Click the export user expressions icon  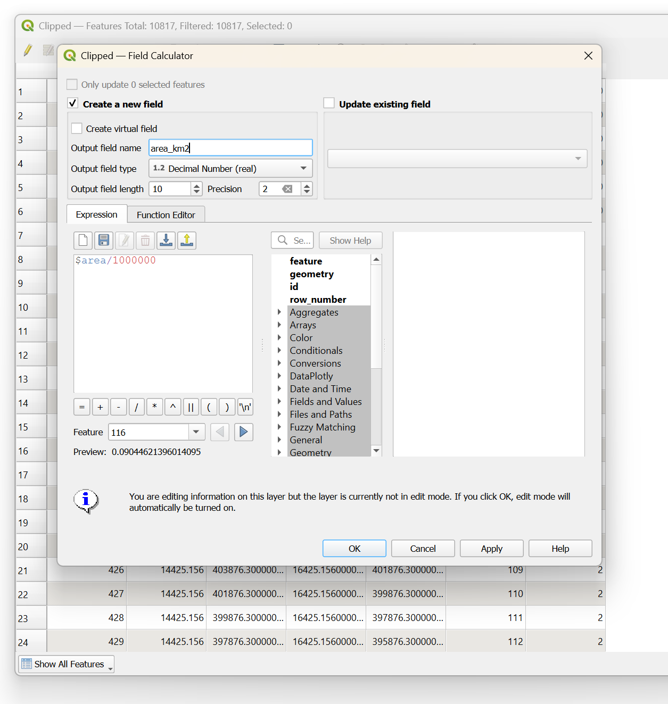pyautogui.click(x=187, y=241)
